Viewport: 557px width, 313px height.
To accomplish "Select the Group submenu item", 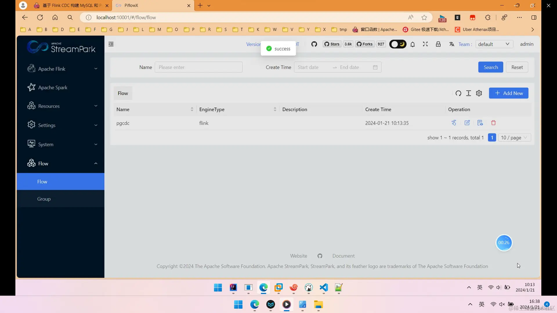I will coord(44,199).
